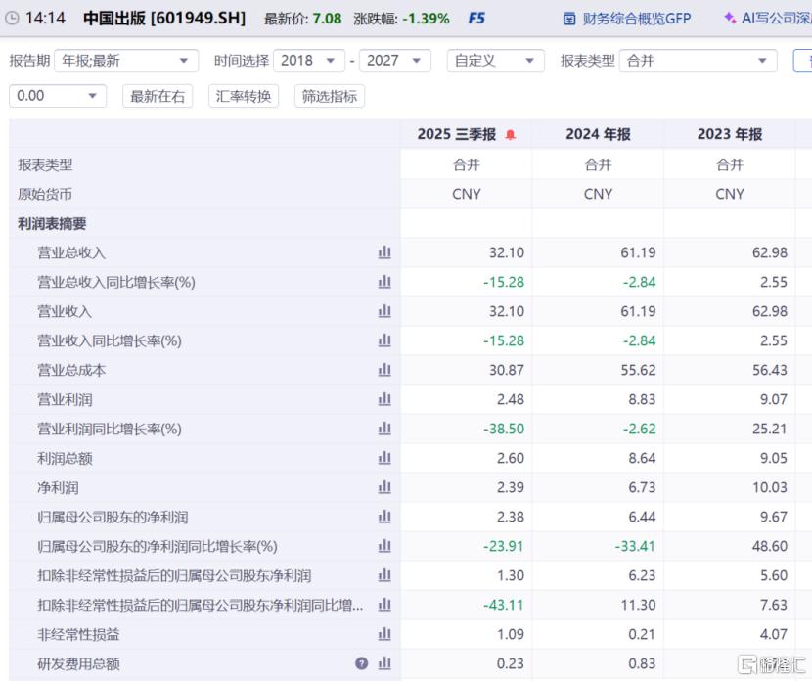Click growth rate value -38.50
The height and width of the screenshot is (681, 812).
click(504, 429)
